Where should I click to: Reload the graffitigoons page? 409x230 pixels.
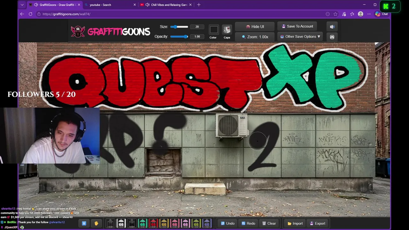pyautogui.click(x=30, y=14)
